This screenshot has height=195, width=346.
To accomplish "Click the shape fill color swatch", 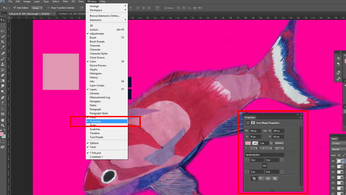I will 248,143.
